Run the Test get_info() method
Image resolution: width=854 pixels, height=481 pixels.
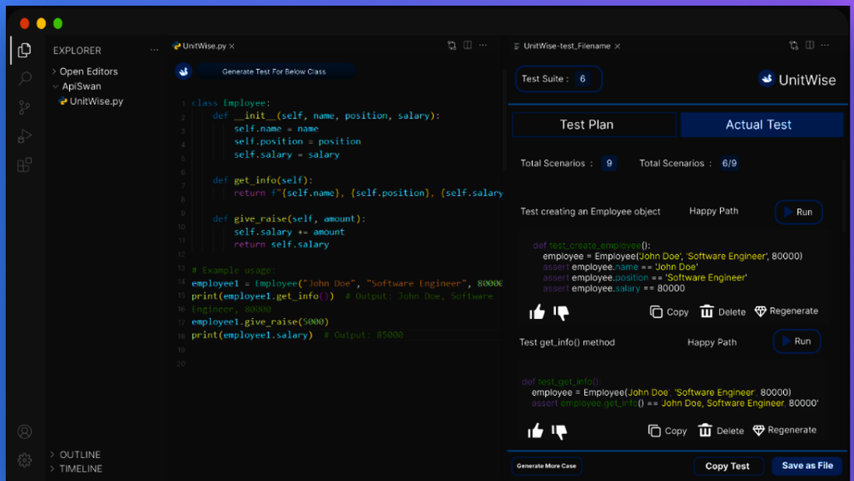[797, 341]
